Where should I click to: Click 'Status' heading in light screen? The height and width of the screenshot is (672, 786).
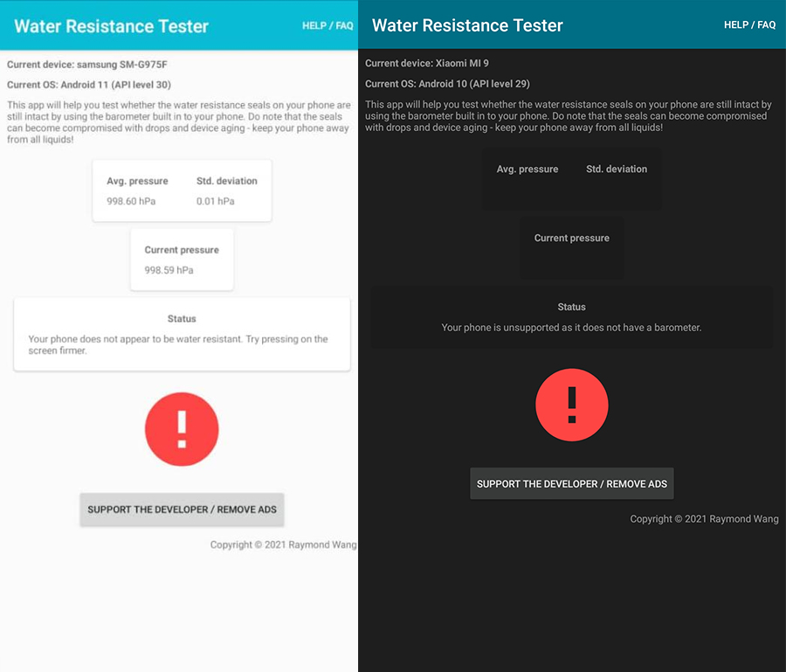click(x=182, y=319)
